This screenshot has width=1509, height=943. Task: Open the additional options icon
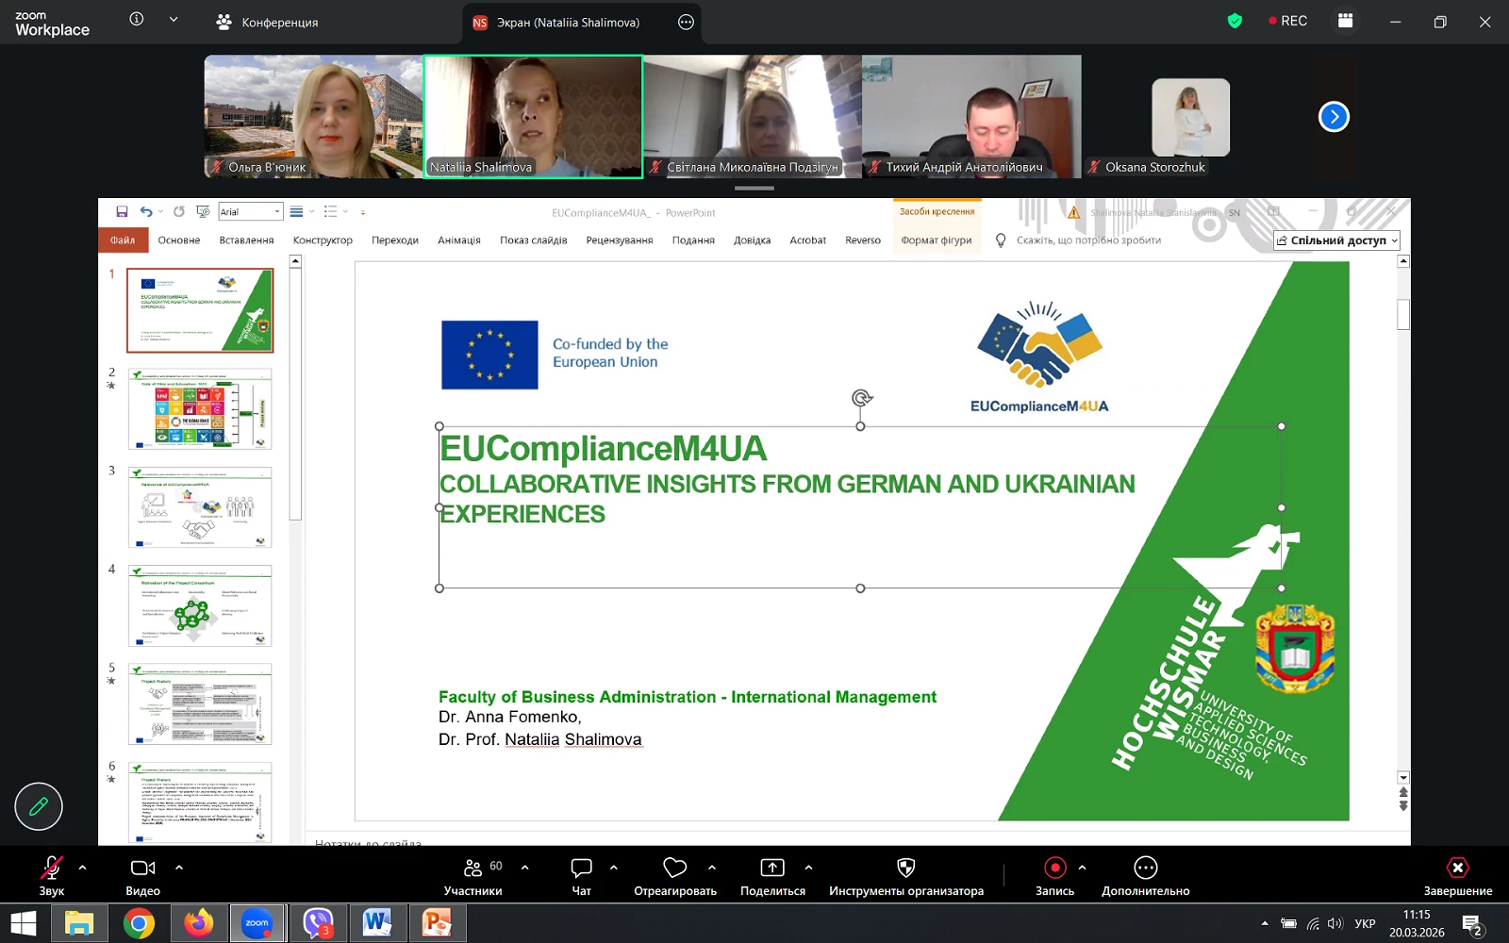point(1145,869)
